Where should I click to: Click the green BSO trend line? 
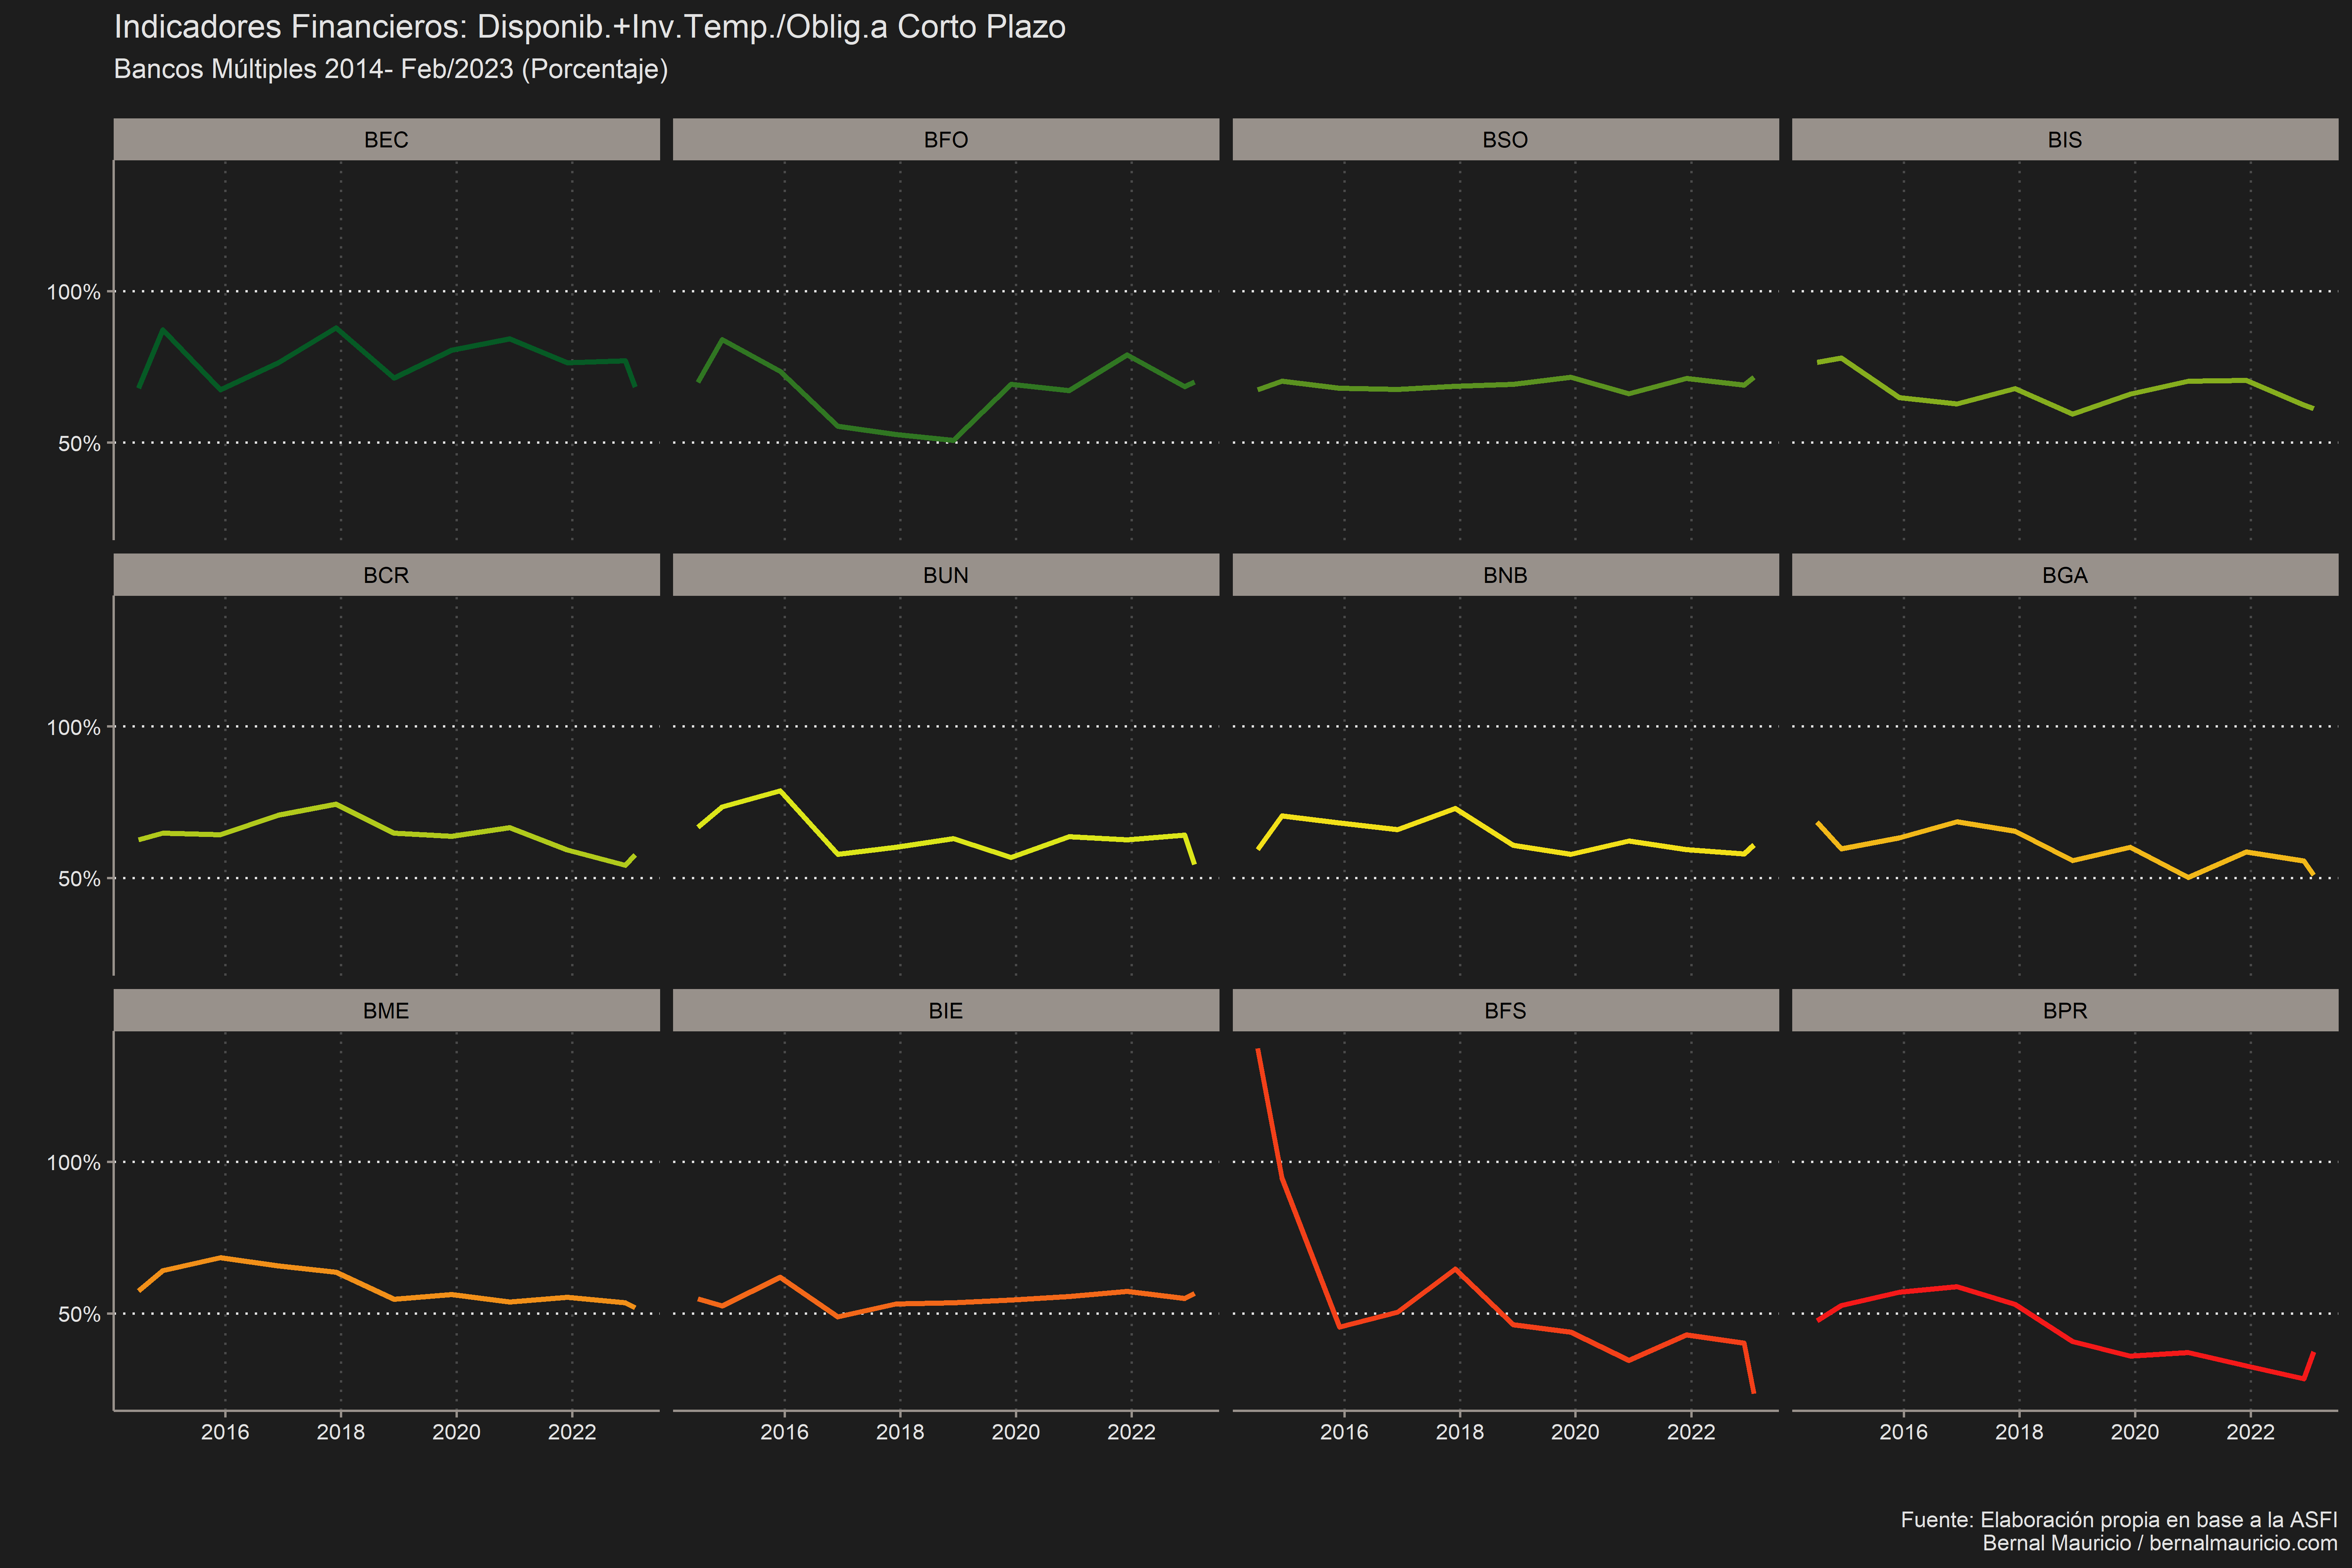[1514, 384]
